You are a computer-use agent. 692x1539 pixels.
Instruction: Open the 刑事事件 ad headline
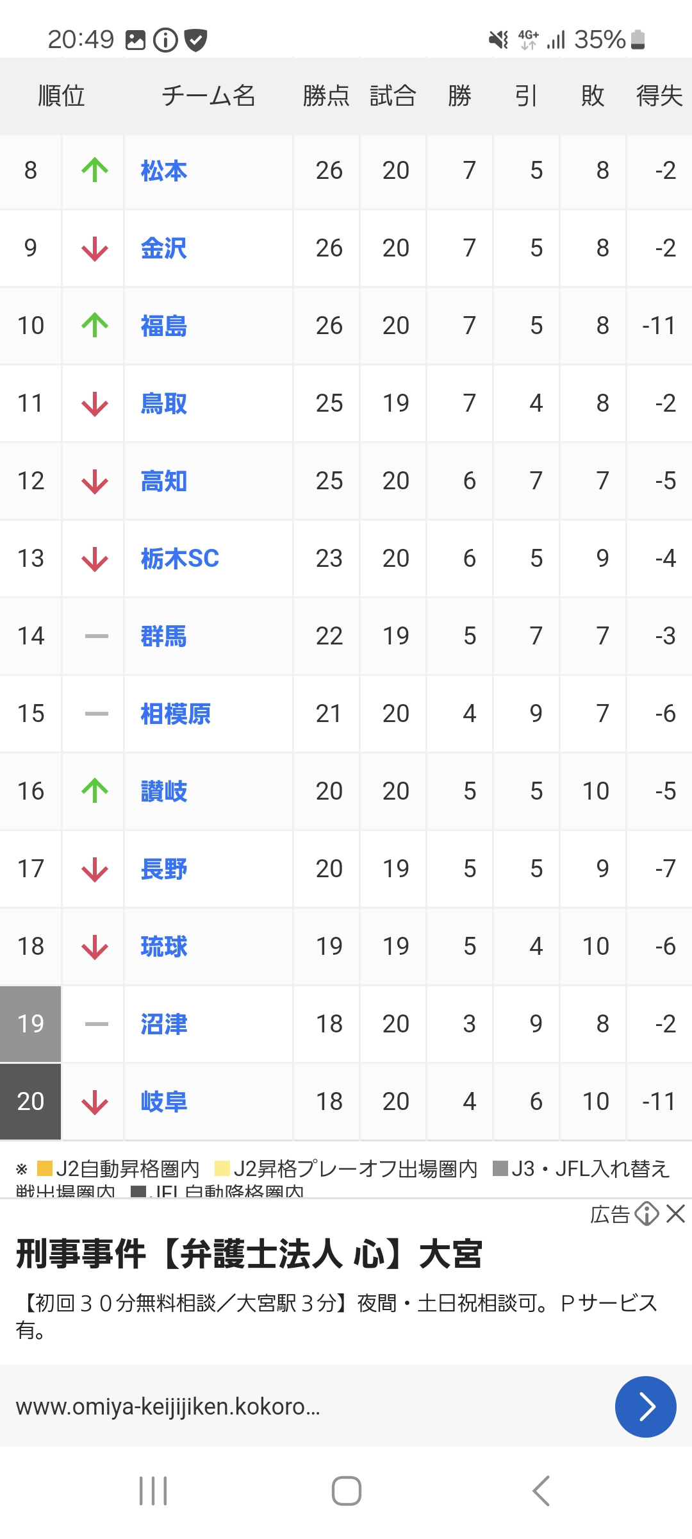(249, 1254)
